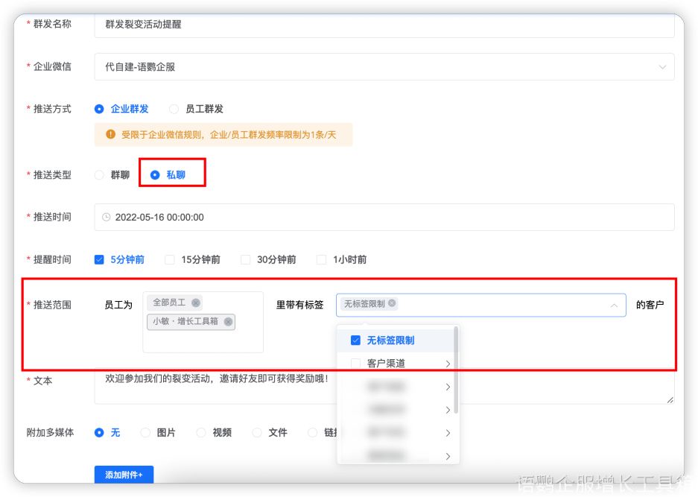The width and height of the screenshot is (698, 497).
Task: Remove the 无标签限制 tag
Action: click(392, 303)
